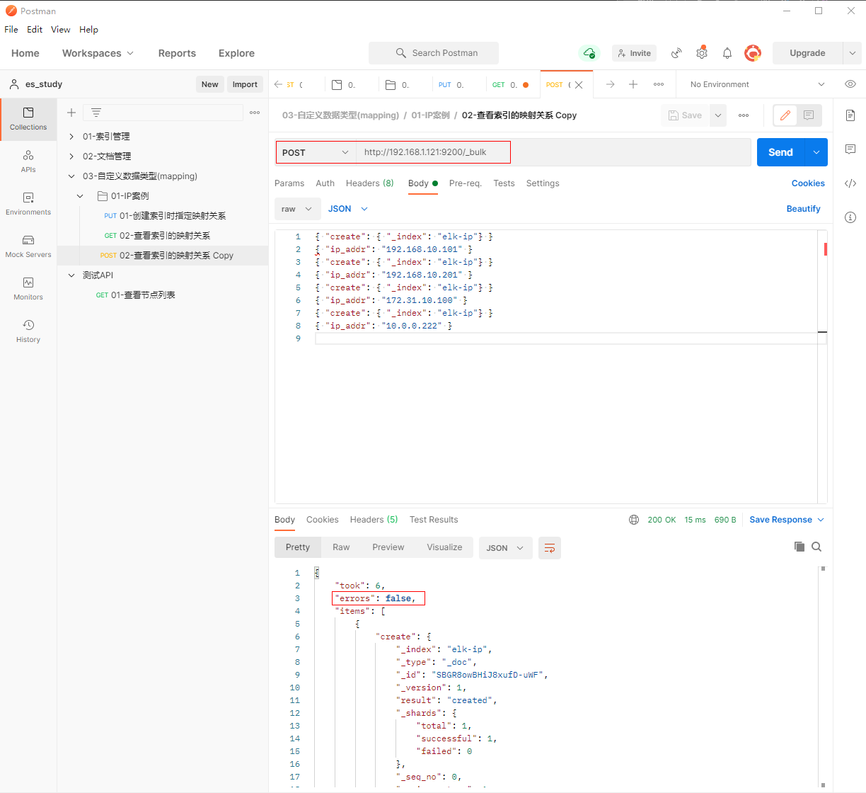Open the raw body type dropdown
Image resolution: width=866 pixels, height=793 pixels.
[x=296, y=209]
